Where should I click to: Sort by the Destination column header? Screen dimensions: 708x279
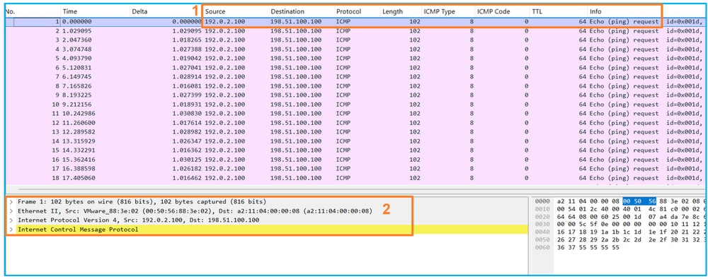pyautogui.click(x=301, y=11)
